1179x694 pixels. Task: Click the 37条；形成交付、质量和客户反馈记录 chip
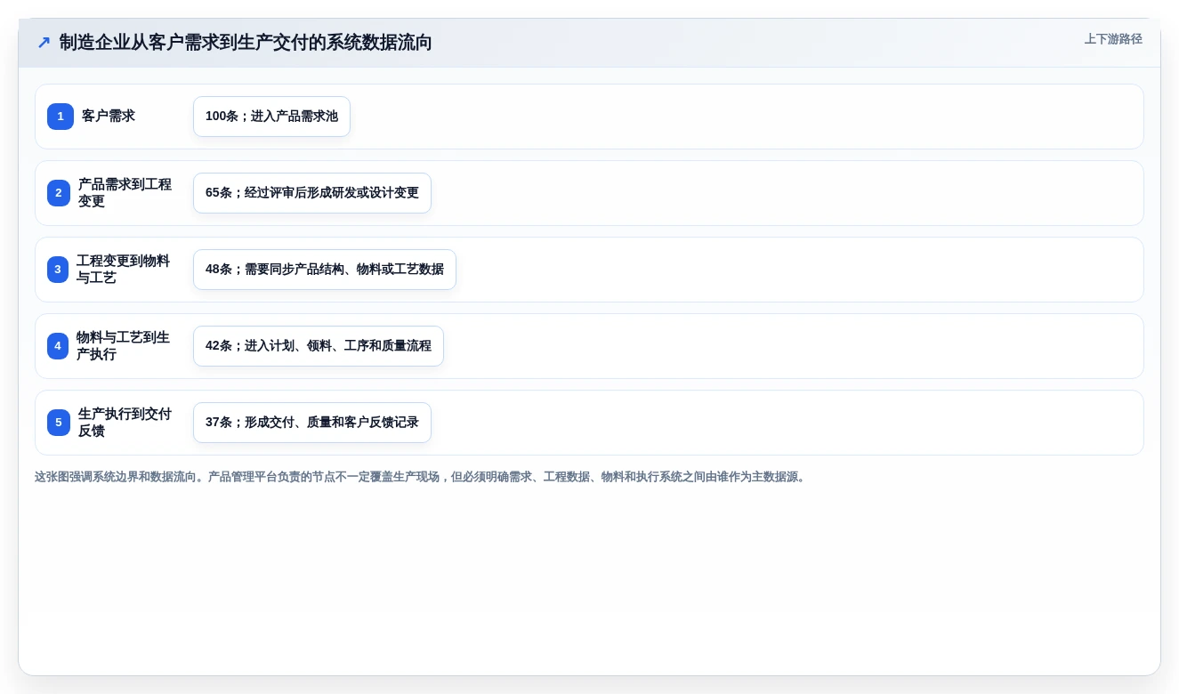click(x=312, y=423)
